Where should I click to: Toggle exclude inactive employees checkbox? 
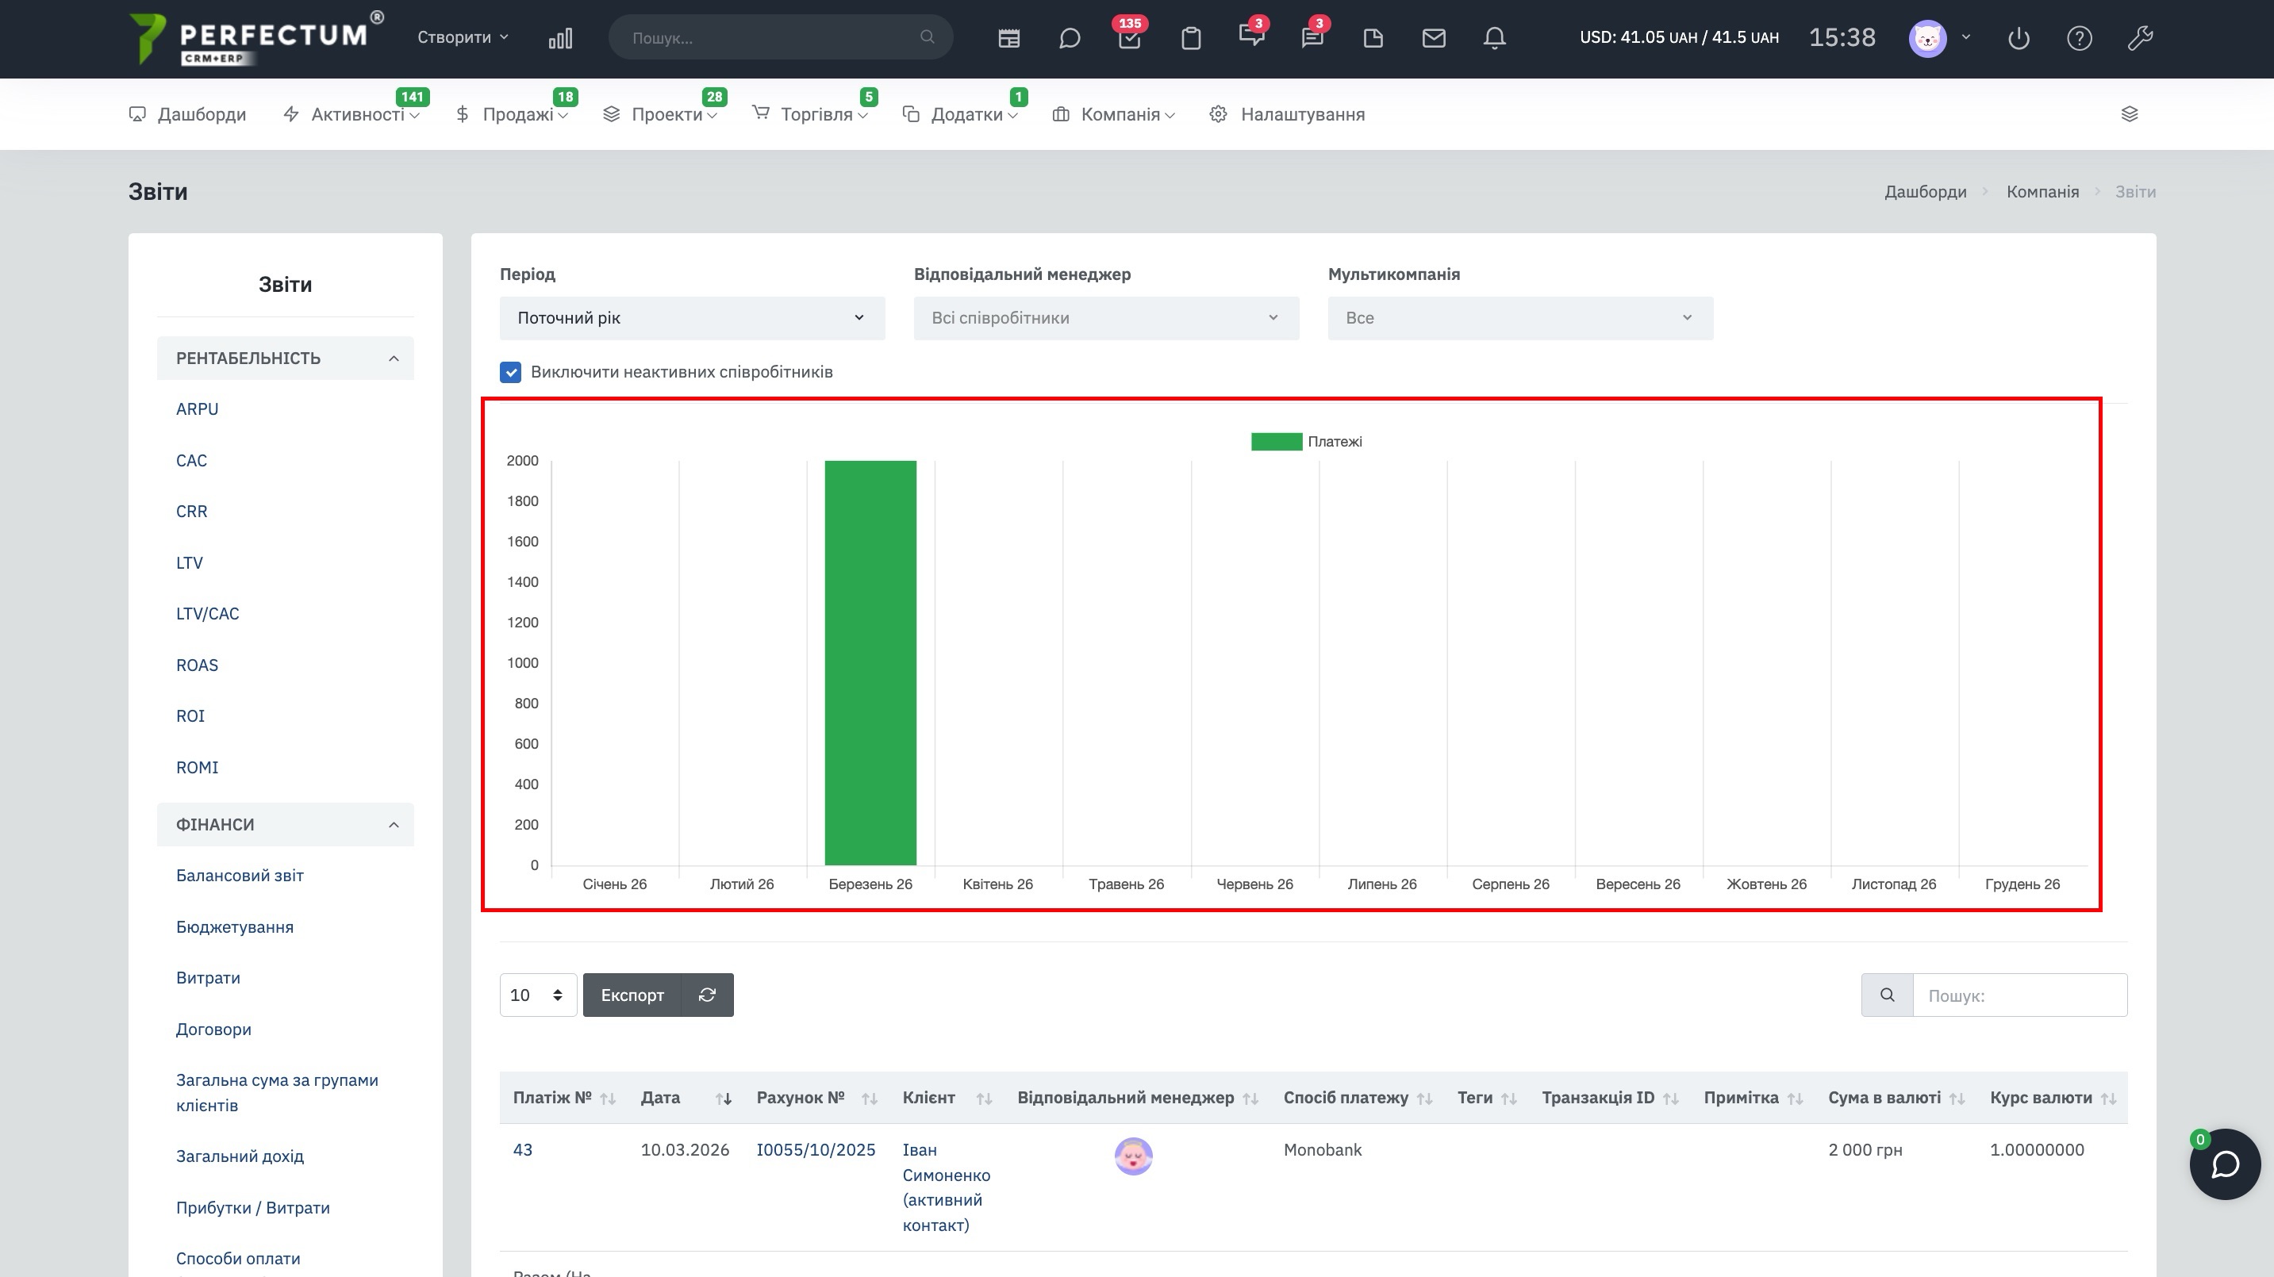tap(510, 371)
